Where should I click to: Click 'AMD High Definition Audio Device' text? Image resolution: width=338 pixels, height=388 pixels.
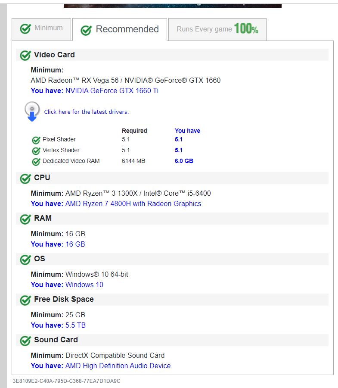point(118,366)
